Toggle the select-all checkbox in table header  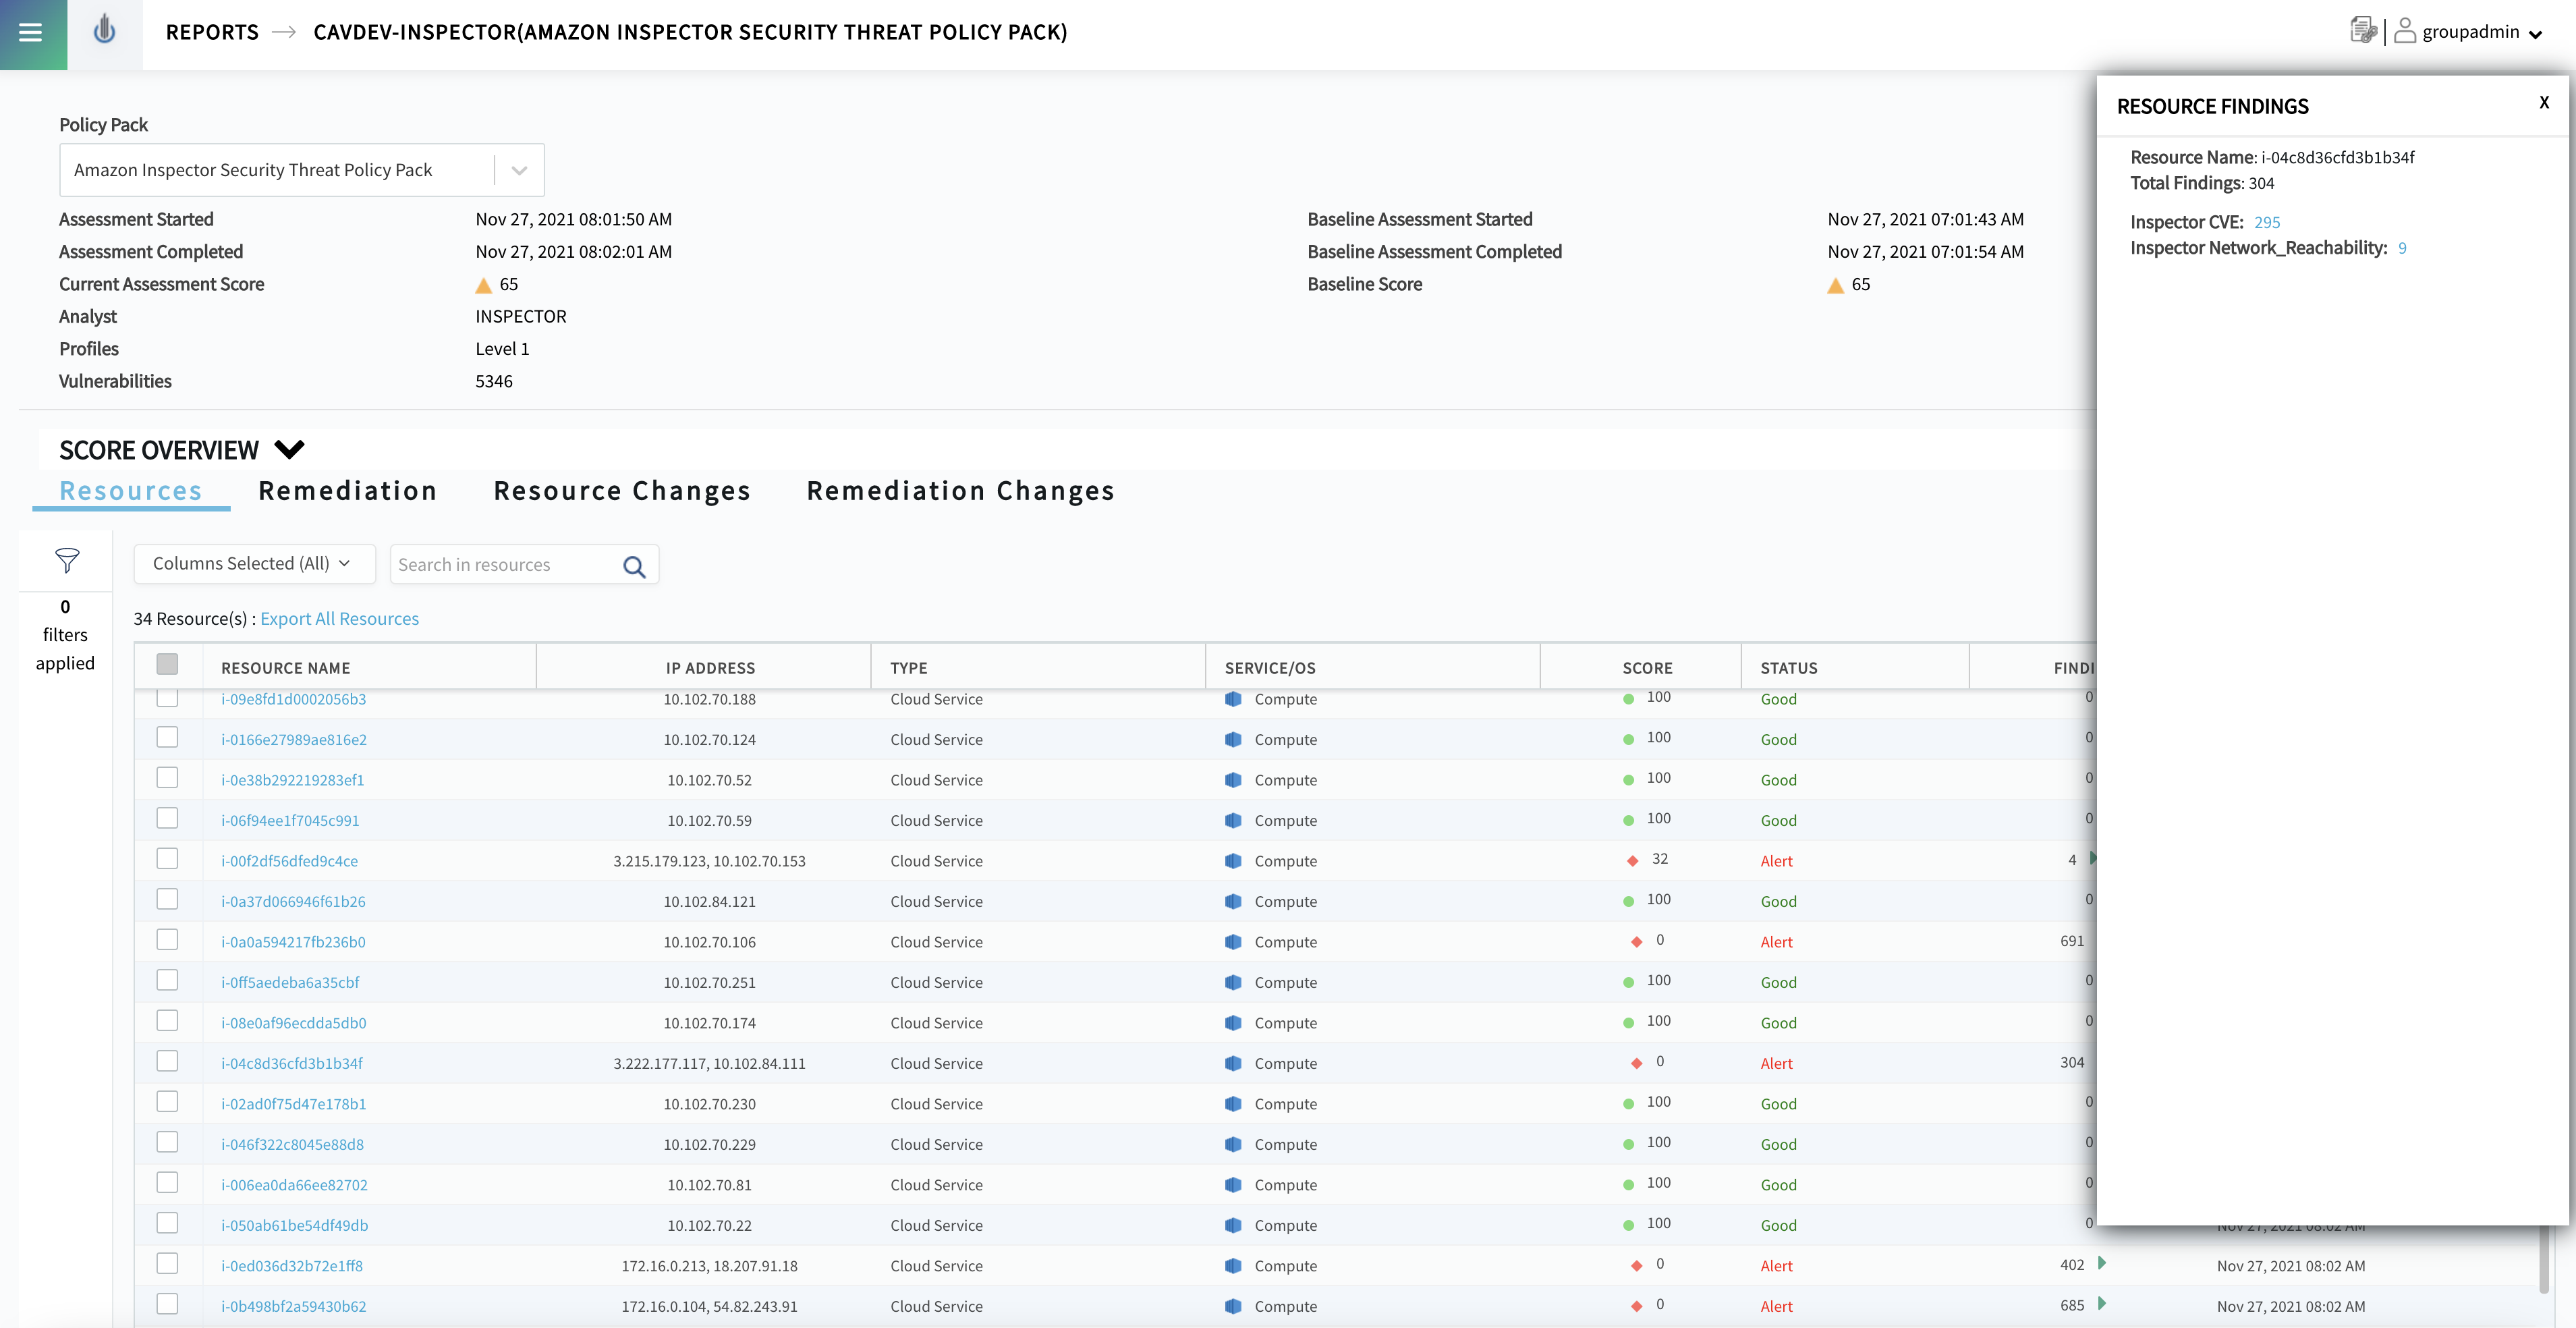tap(167, 664)
